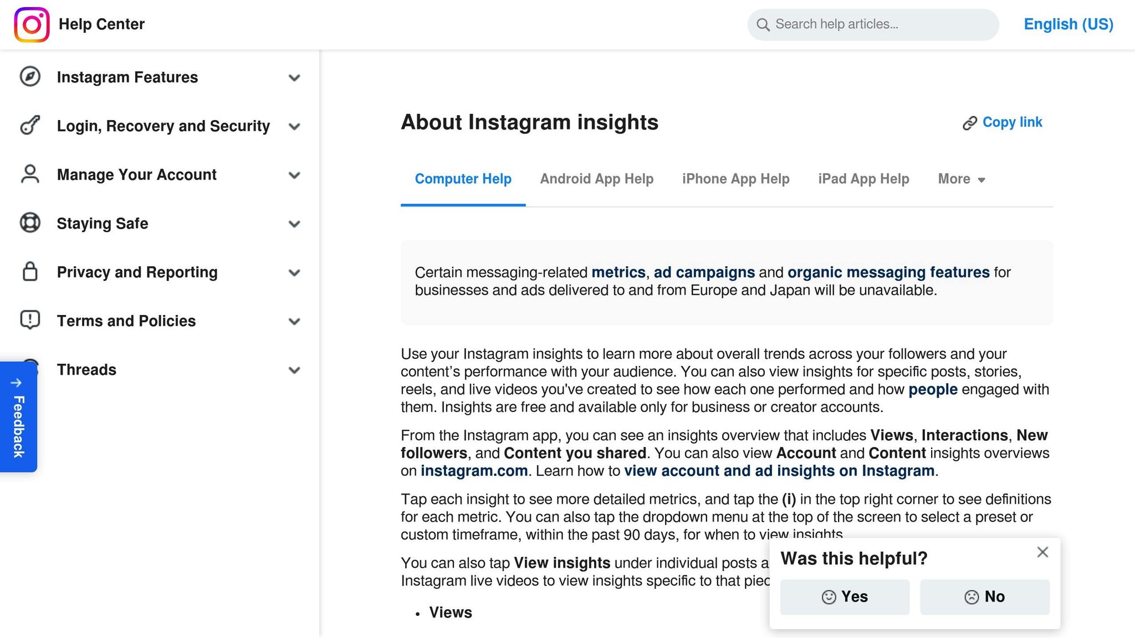Viewport: 1135px width, 638px height.
Task: Click Yes on the helpfulness survey
Action: point(845,597)
